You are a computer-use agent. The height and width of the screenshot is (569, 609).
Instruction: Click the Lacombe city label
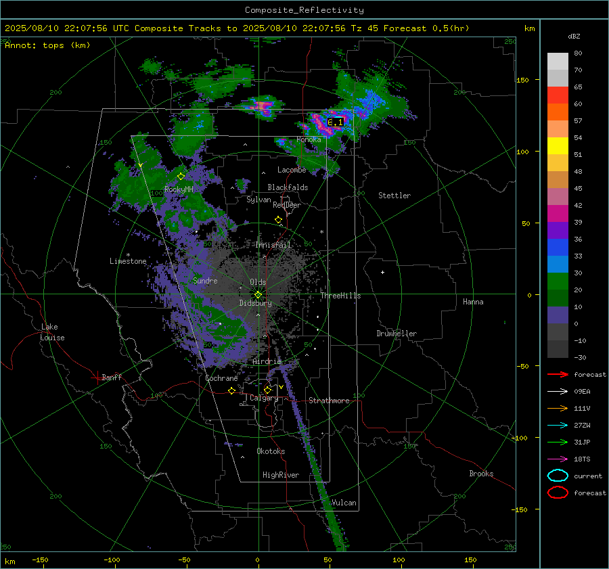point(292,170)
